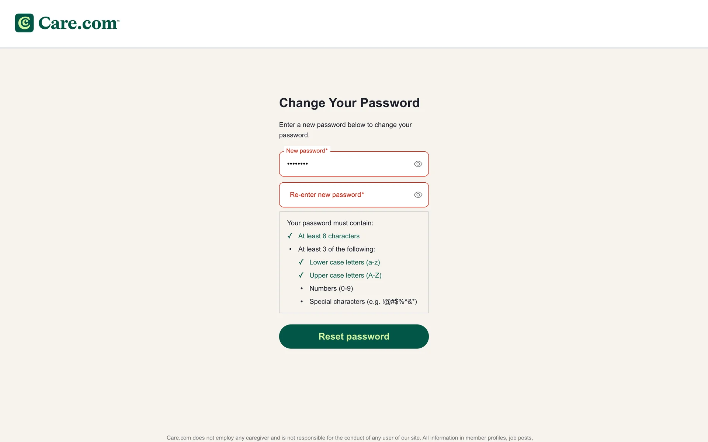Click the Re-enter new password field
The image size is (708, 442).
[347, 195]
